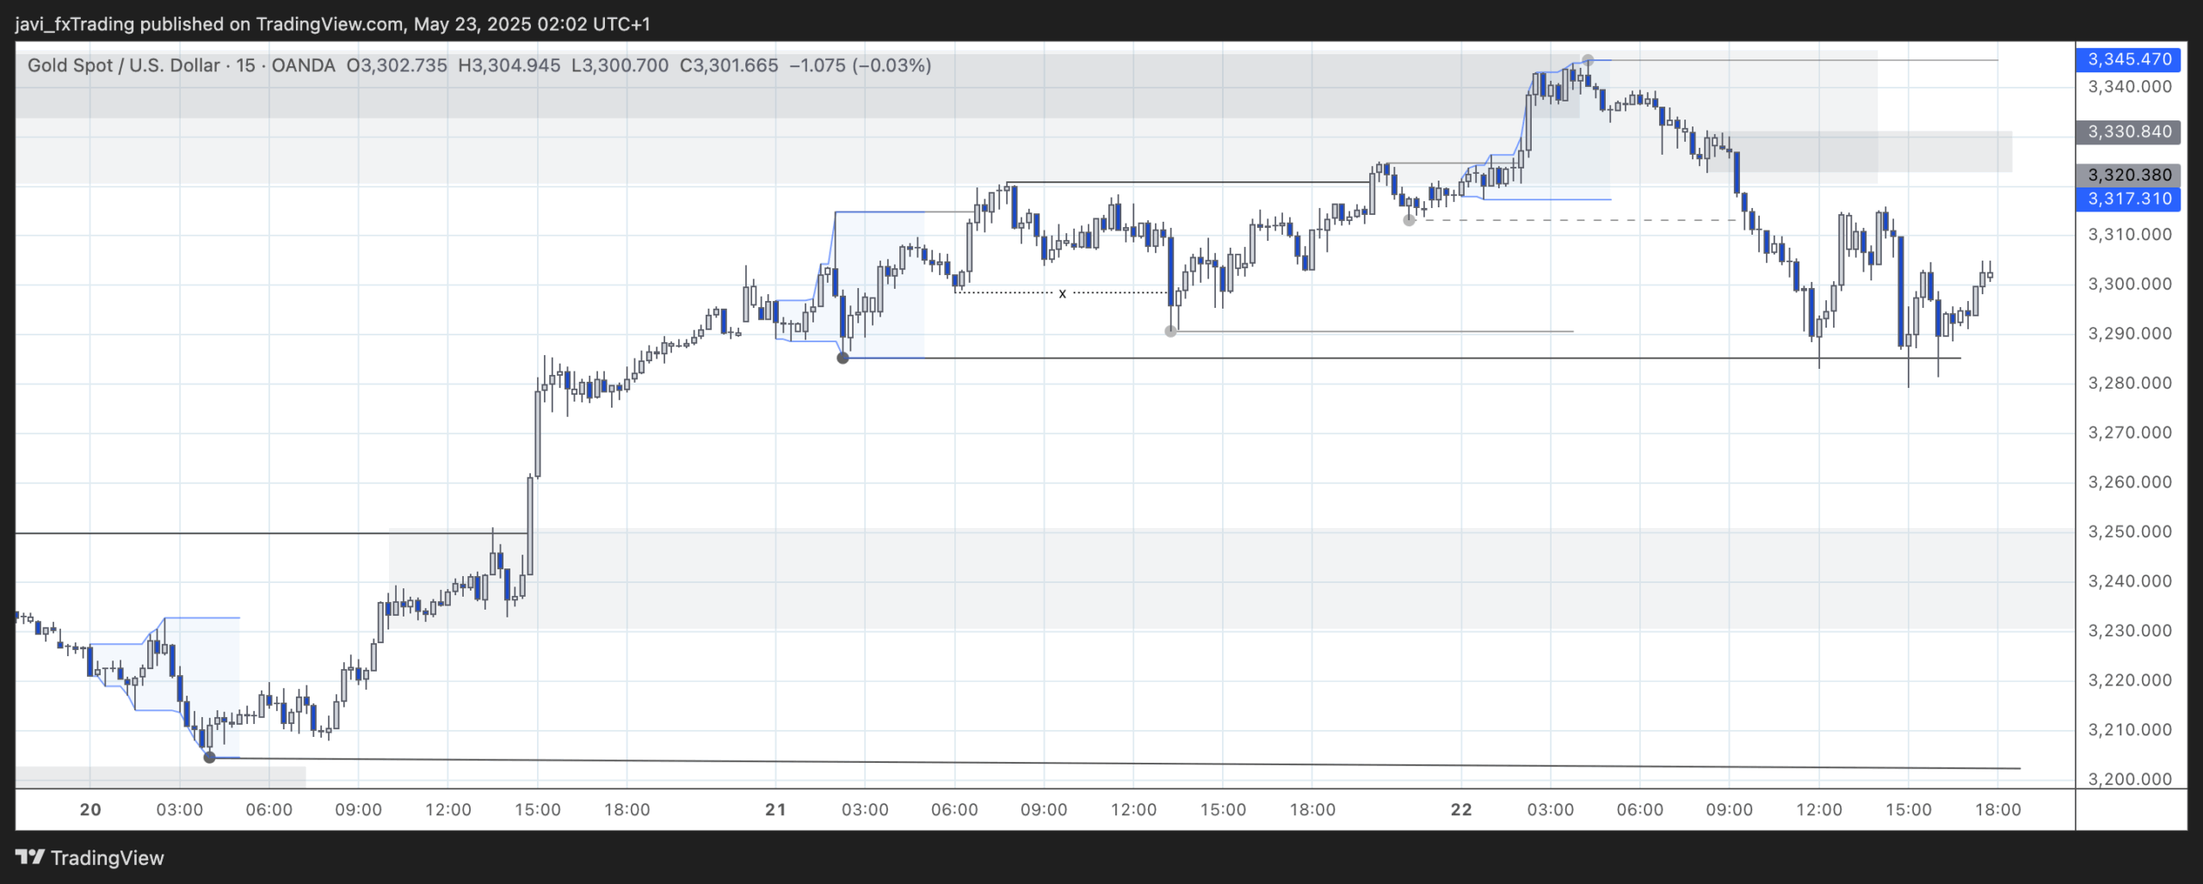Click the OANDA data source label
This screenshot has height=884, width=2203.
click(303, 65)
